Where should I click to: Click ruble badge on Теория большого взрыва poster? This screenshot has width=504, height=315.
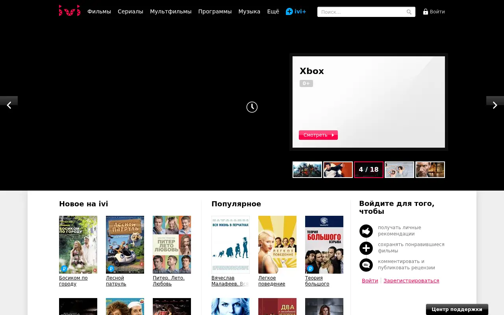(x=310, y=269)
